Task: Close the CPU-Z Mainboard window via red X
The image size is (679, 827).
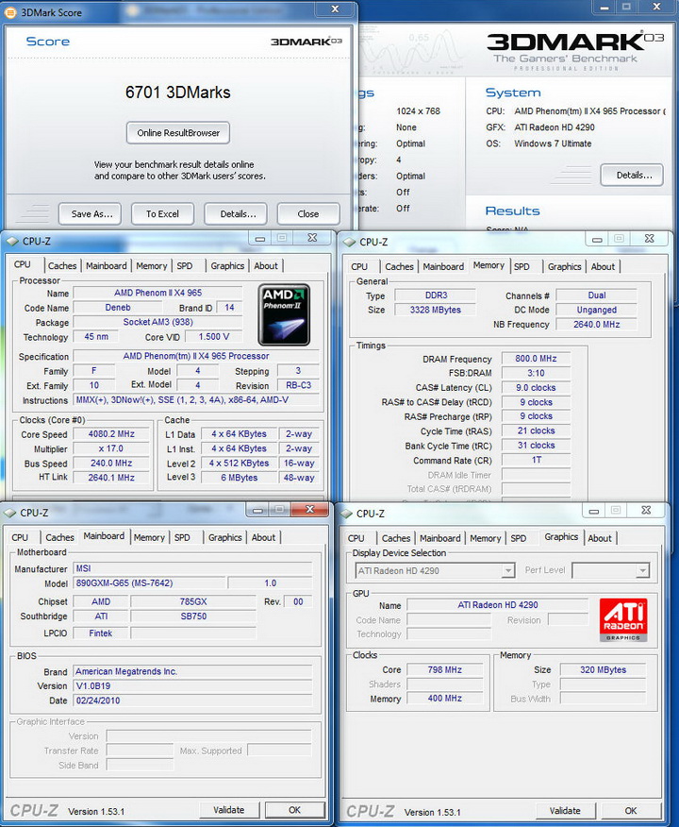Action: (309, 509)
